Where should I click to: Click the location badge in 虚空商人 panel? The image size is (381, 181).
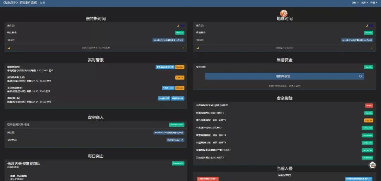click(x=175, y=140)
